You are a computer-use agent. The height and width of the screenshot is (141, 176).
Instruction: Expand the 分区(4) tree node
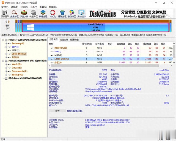[6, 57]
